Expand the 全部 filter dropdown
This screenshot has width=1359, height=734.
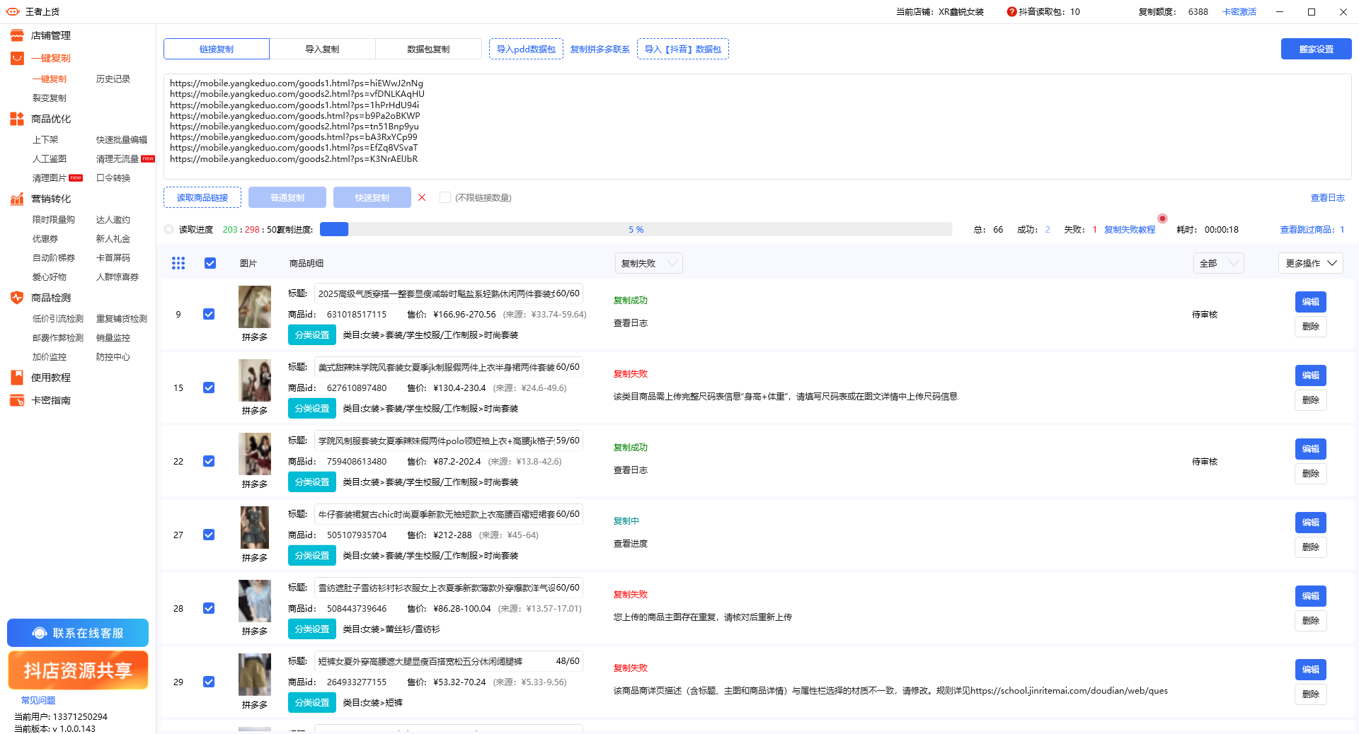[x=1218, y=263]
